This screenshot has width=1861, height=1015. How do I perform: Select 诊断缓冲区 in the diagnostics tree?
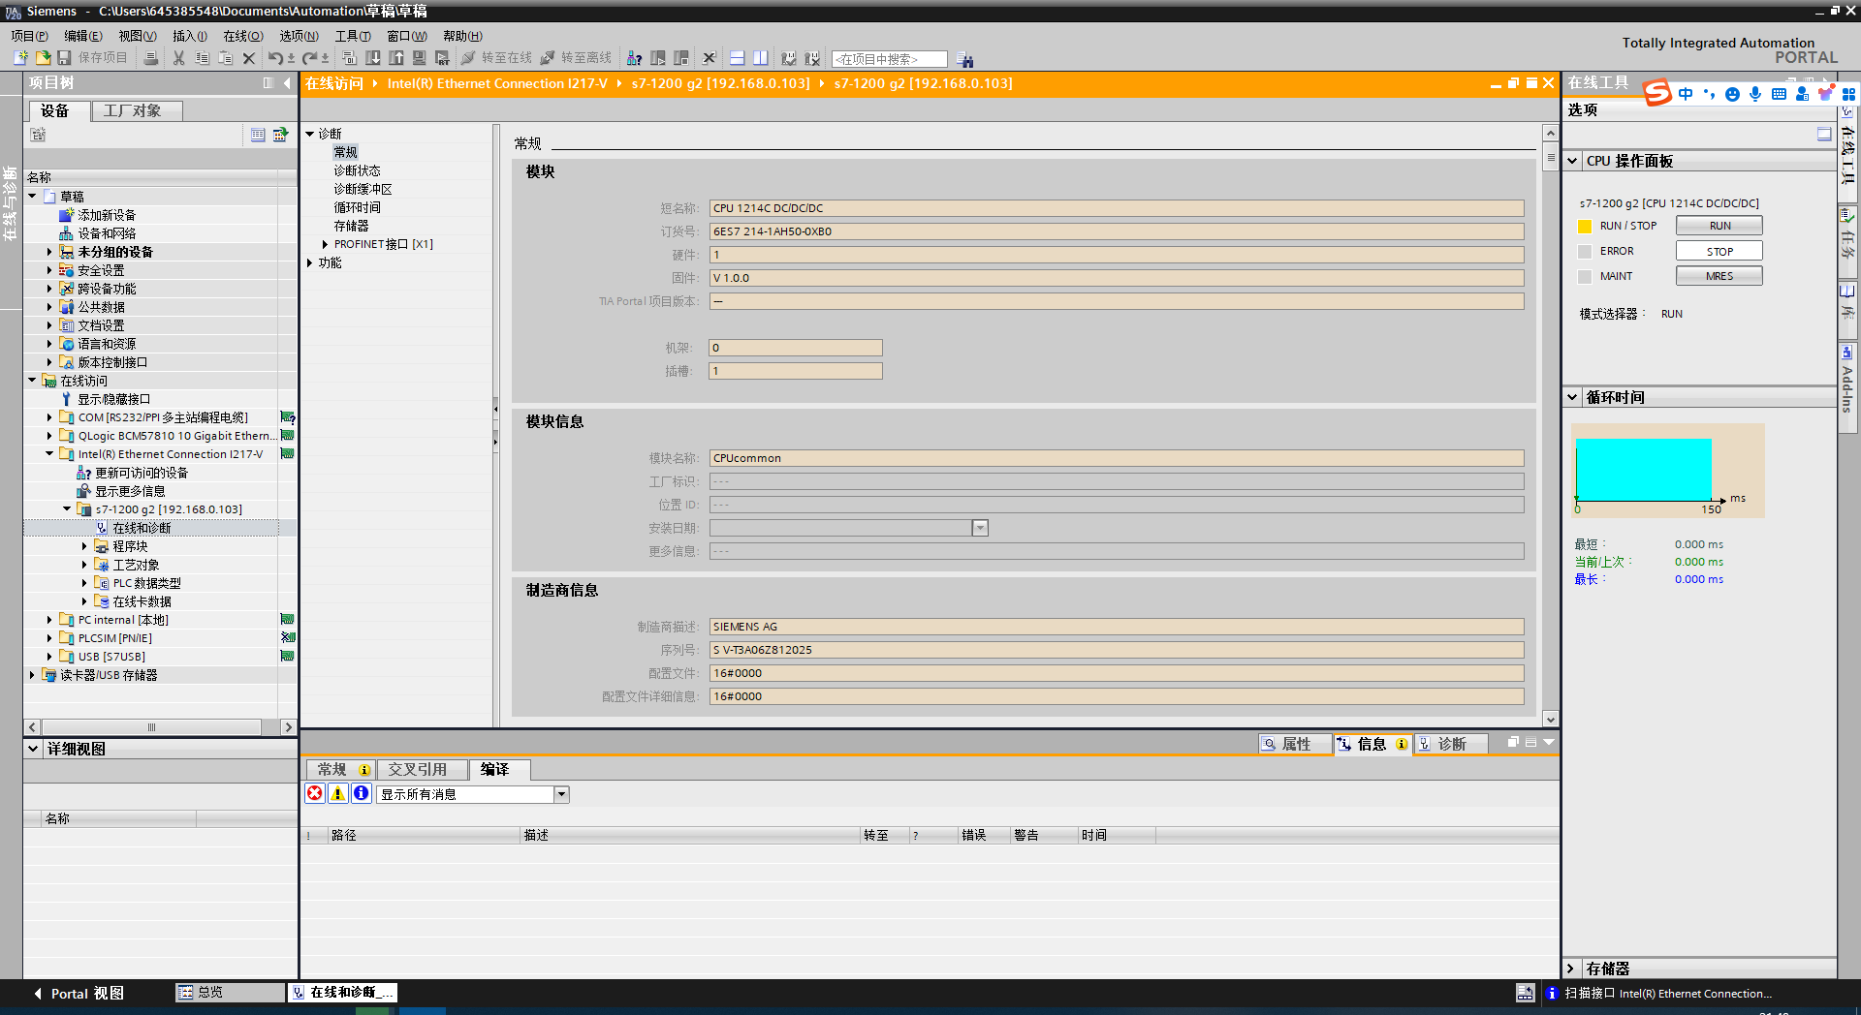[x=363, y=189]
